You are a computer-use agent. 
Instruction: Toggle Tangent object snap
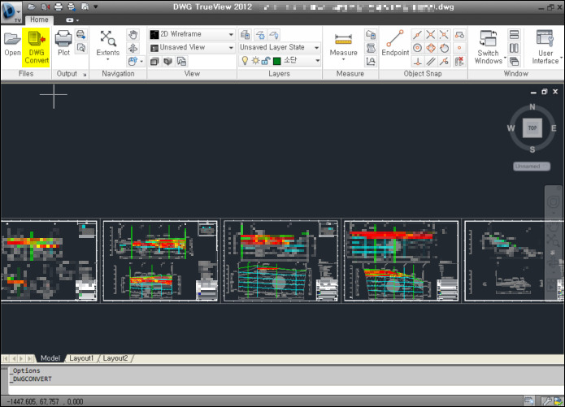coord(444,48)
